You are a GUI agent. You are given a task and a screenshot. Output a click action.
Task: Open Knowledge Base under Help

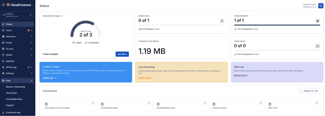pyautogui.click(x=14, y=99)
